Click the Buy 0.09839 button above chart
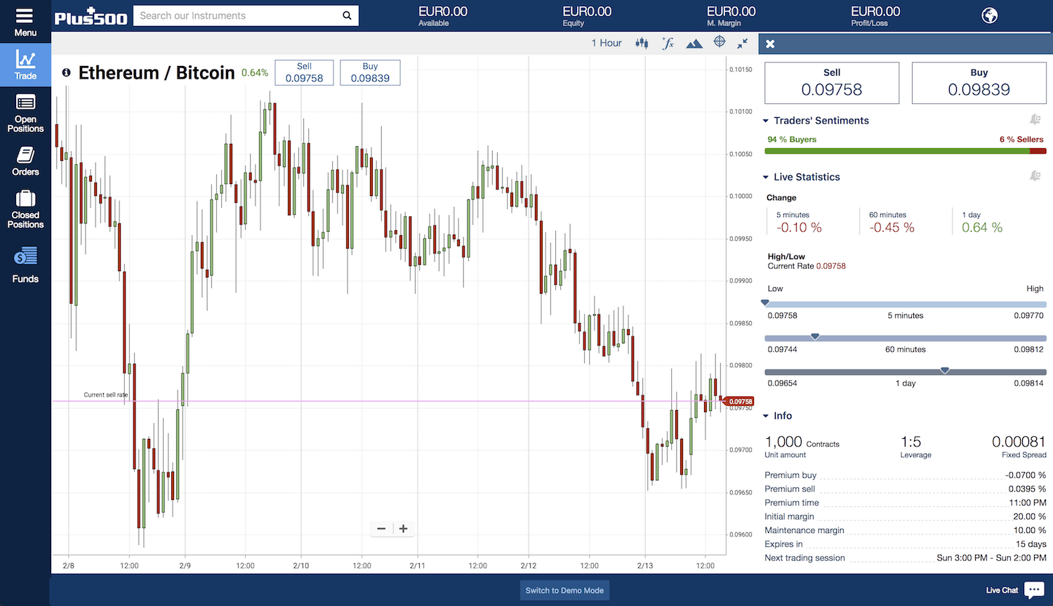 coord(370,72)
